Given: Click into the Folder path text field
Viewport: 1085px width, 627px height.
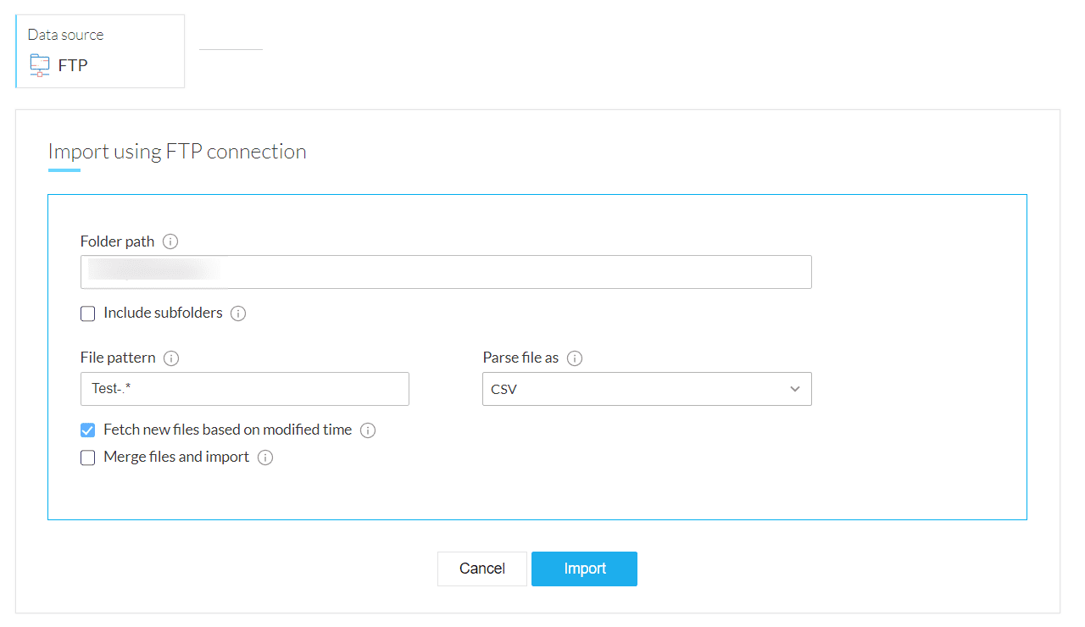Looking at the screenshot, I should [x=509, y=272].
